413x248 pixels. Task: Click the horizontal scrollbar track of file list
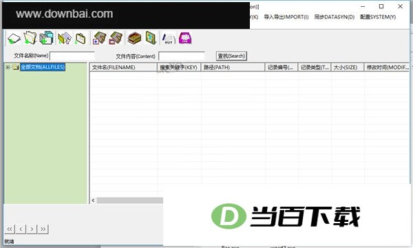pos(130,200)
